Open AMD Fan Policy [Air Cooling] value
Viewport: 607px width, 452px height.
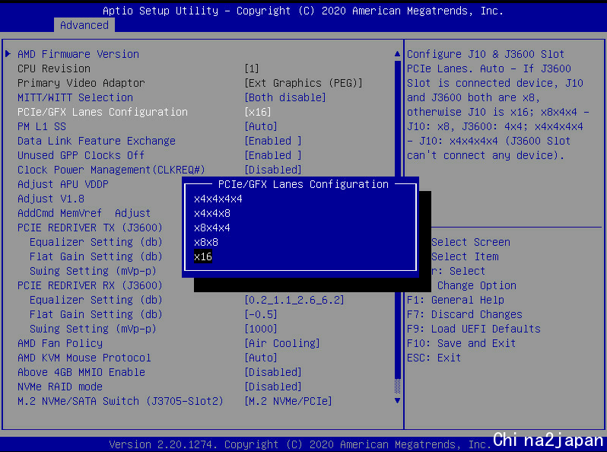[282, 343]
